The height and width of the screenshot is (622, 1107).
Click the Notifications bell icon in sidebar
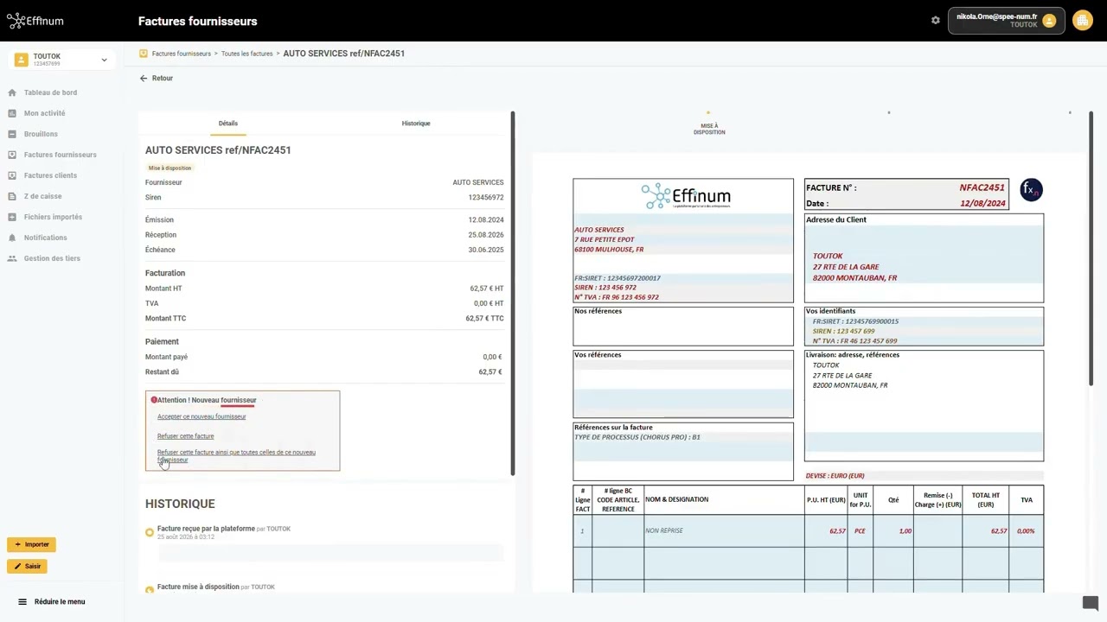tap(12, 238)
